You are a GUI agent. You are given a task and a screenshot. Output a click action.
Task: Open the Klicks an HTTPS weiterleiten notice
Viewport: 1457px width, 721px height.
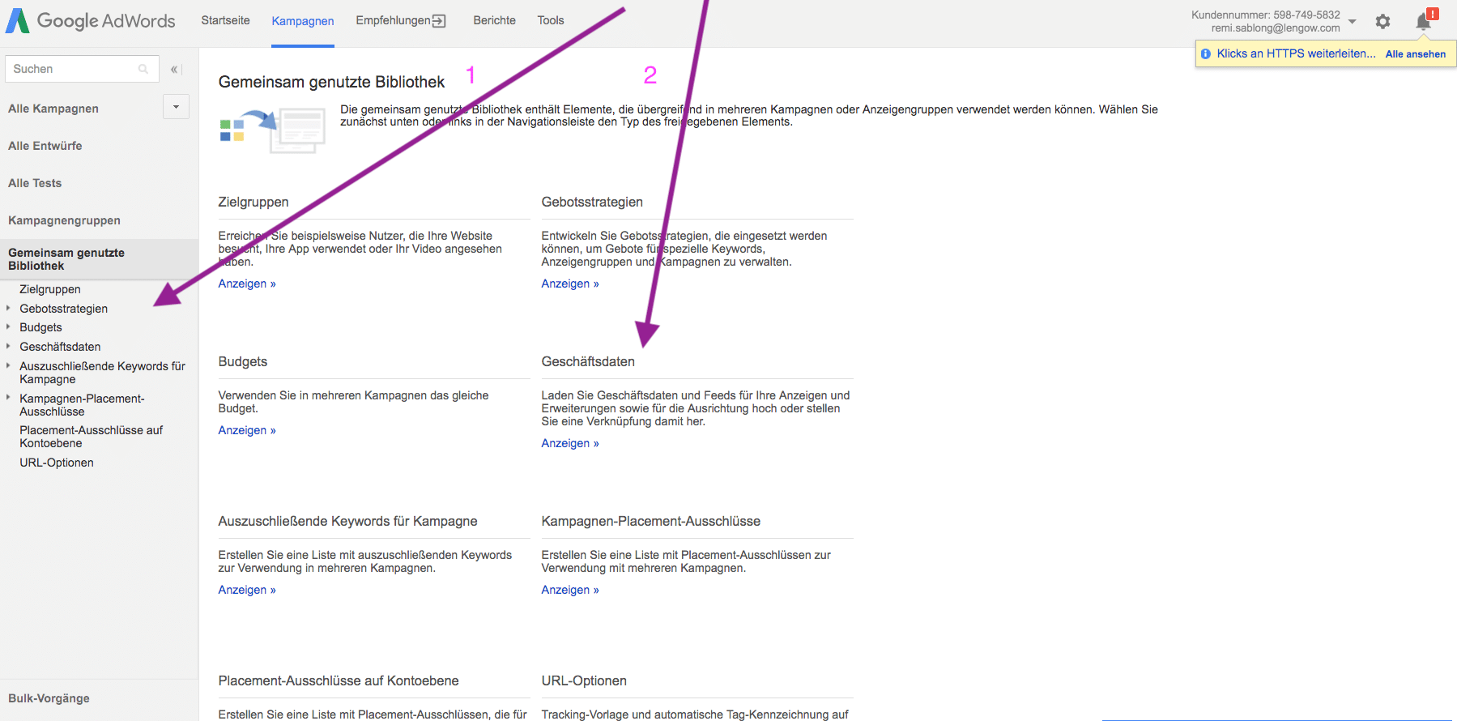click(x=1296, y=53)
